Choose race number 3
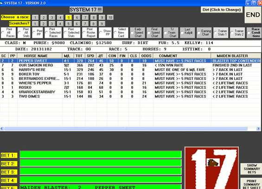 point(52,17)
